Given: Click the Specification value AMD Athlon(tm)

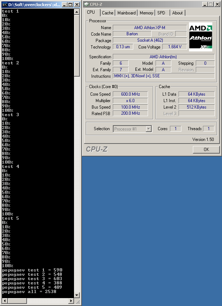Looking at the screenshot, I should click(163, 57).
